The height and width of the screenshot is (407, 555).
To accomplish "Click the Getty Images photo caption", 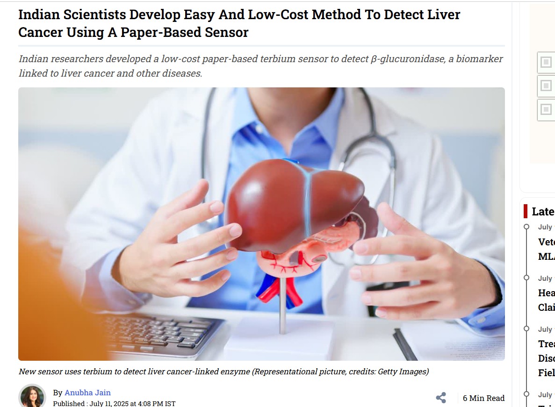I will click(x=223, y=371).
